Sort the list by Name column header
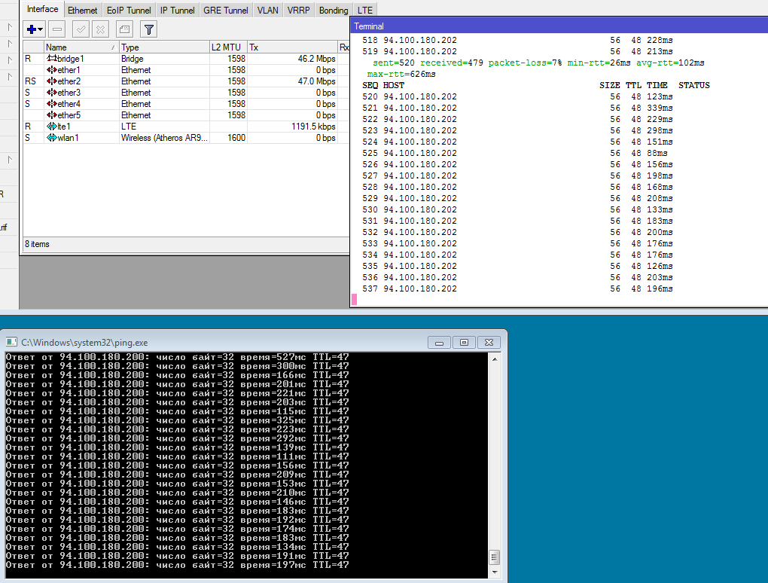Viewport: 768px width, 583px height. (75, 47)
